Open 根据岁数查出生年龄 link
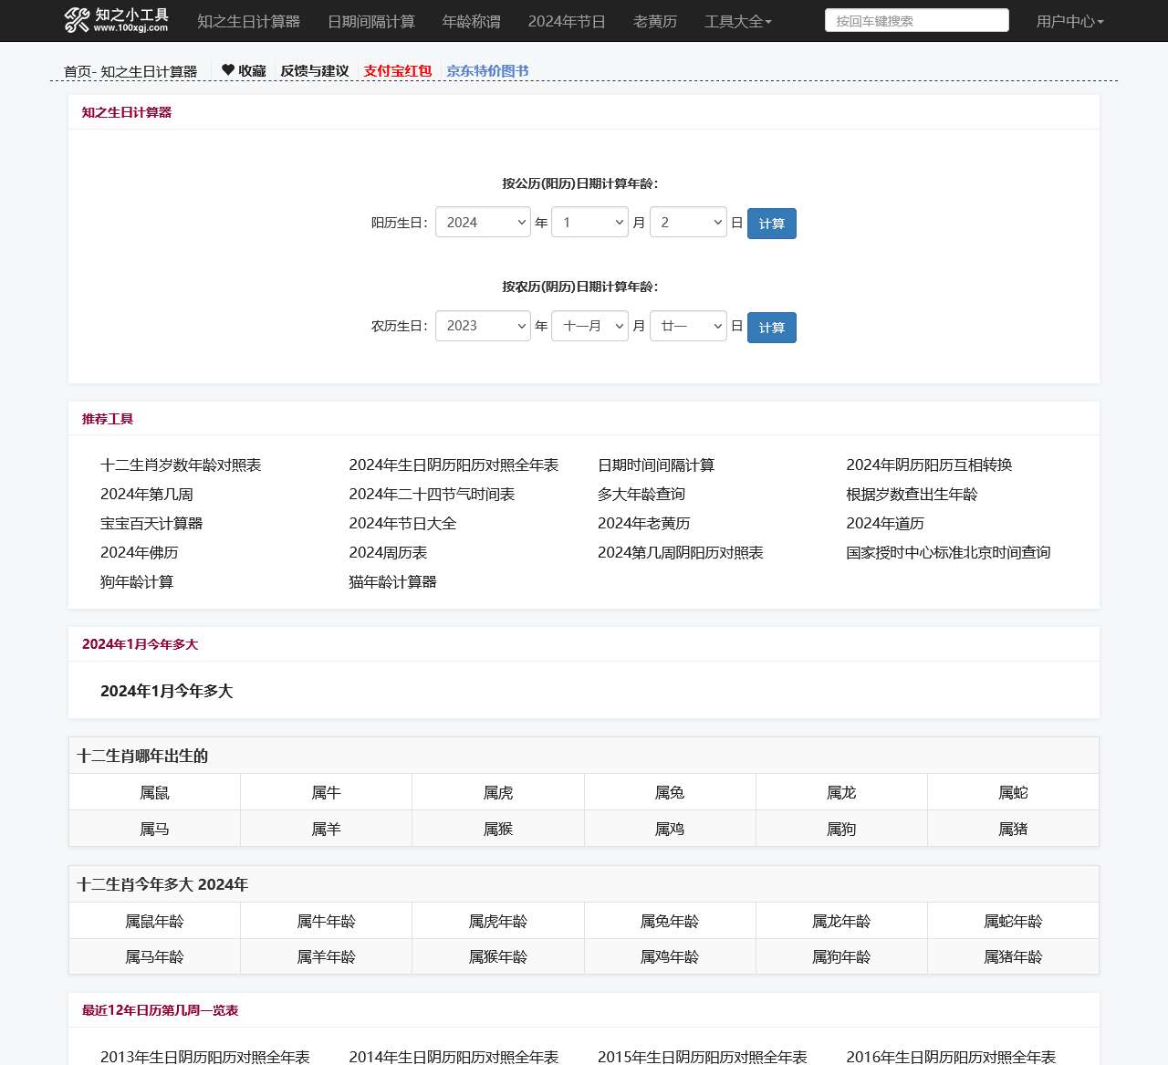The height and width of the screenshot is (1065, 1168). tap(912, 494)
